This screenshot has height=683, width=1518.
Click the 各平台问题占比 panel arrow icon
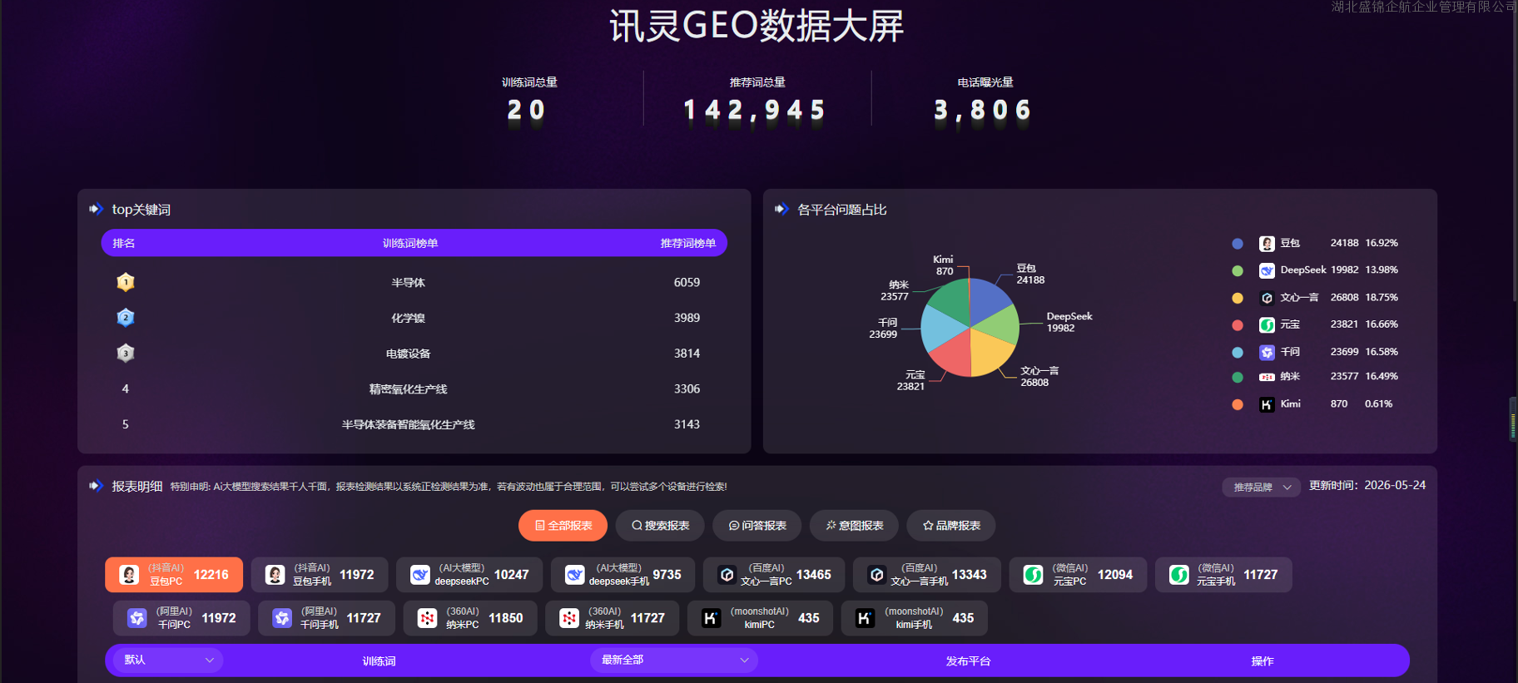[781, 209]
